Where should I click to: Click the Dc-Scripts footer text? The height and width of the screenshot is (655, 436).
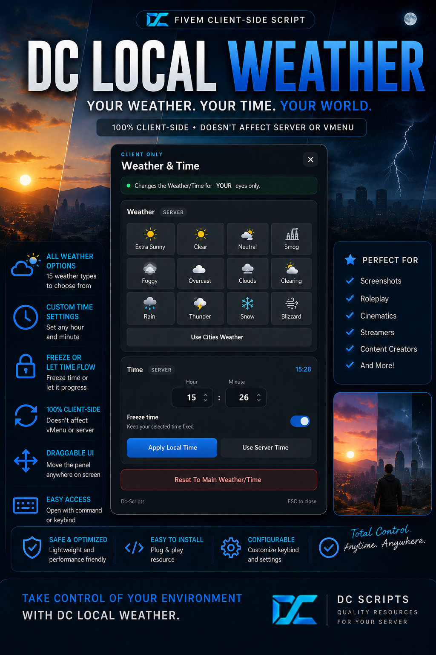point(133,501)
